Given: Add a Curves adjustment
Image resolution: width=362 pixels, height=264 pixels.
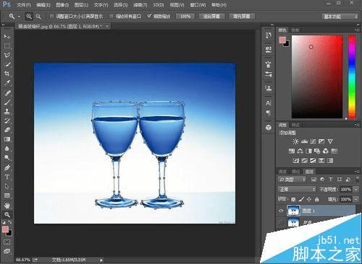Looking at the screenshot, I should click(x=313, y=141).
